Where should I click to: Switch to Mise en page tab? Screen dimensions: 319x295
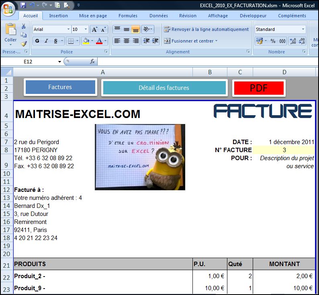93,16
